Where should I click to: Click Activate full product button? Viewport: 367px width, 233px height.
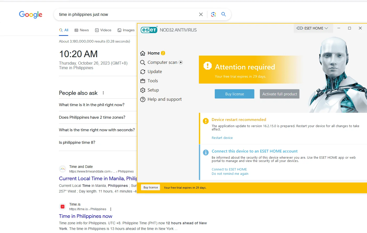[x=280, y=94]
